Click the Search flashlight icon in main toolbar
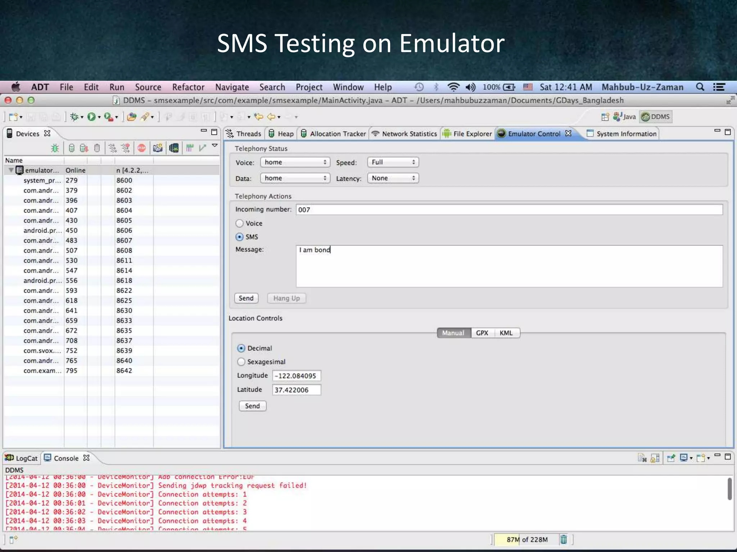This screenshot has width=737, height=552. pyautogui.click(x=145, y=117)
